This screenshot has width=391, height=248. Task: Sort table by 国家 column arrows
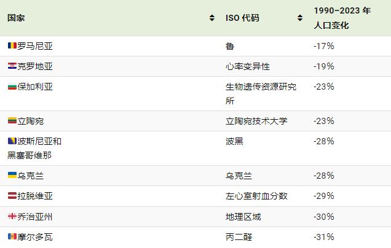point(212,18)
